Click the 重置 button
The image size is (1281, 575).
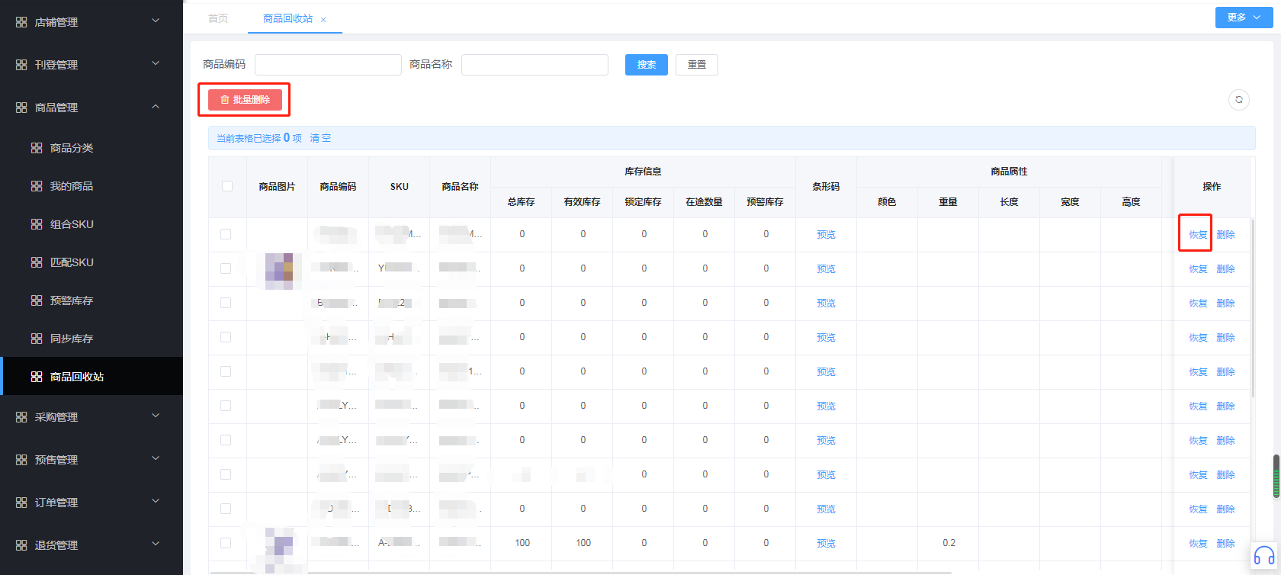pyautogui.click(x=697, y=65)
